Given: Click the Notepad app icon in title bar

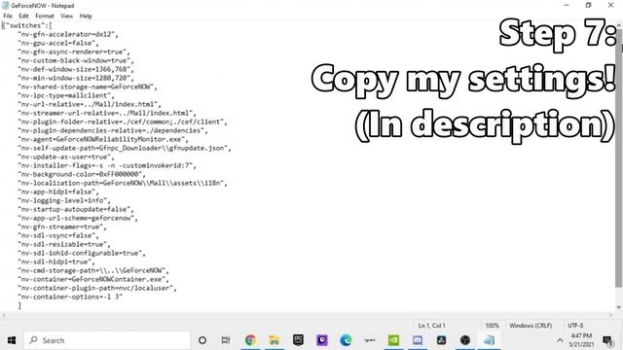Looking at the screenshot, I should [5, 6].
